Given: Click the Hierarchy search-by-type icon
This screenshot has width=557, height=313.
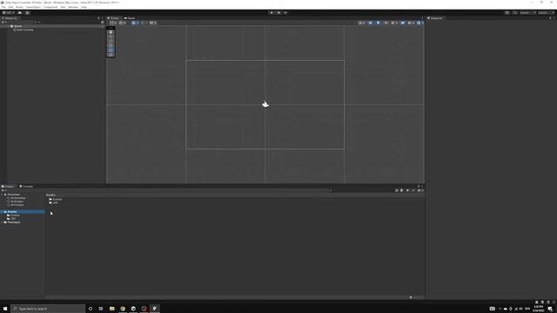Looking at the screenshot, I should tap(103, 22).
